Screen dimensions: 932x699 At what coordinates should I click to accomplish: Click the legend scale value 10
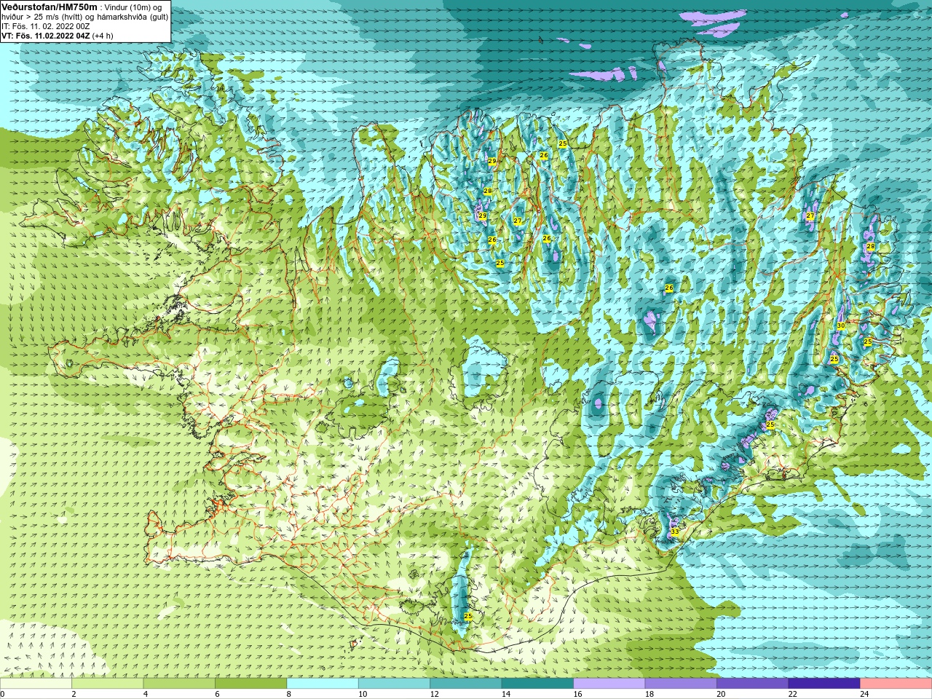click(363, 694)
